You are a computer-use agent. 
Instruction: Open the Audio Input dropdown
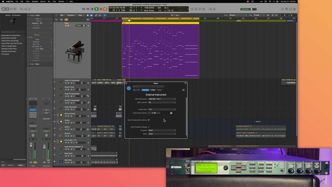(162, 110)
